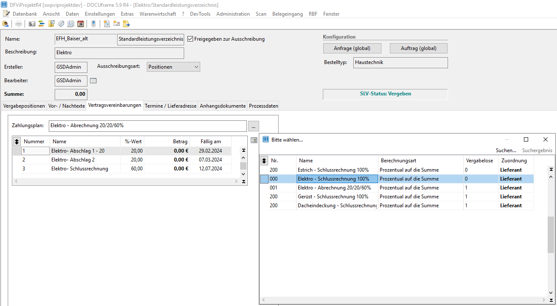This screenshot has height=306, width=557.
Task: Open the Ausschreibungsart Positionen dropdown
Action: (x=174, y=67)
